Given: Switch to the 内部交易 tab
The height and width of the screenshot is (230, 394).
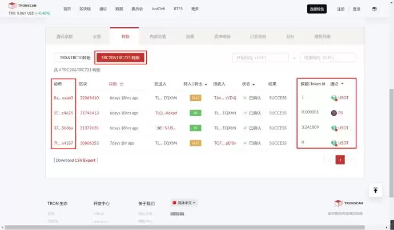Looking at the screenshot, I should (x=158, y=36).
